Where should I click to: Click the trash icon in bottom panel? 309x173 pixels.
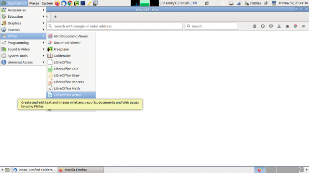[x=301, y=170]
